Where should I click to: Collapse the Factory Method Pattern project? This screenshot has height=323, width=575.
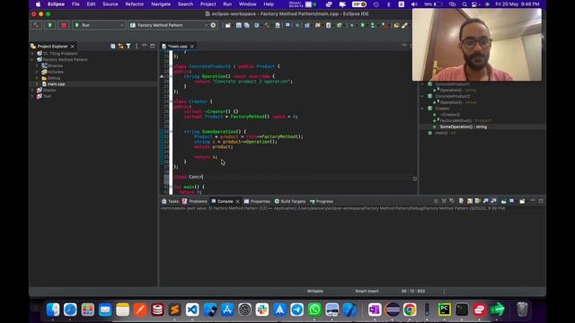tap(32, 60)
